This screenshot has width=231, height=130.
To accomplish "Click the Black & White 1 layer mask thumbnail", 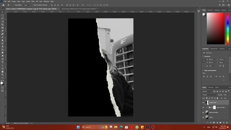I will click(214, 108).
